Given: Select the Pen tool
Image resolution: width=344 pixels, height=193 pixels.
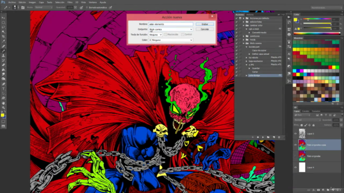Looking at the screenshot, I should pos(3,84).
